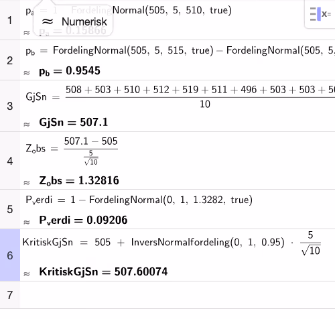Edit the pb FordelingNormal(505, 5, 515, true) input
This screenshot has height=319, width=335.
pos(180,51)
